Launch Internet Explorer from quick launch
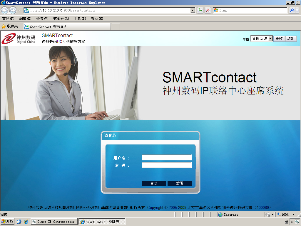The width and height of the screenshot is (301, 226). coord(26,222)
